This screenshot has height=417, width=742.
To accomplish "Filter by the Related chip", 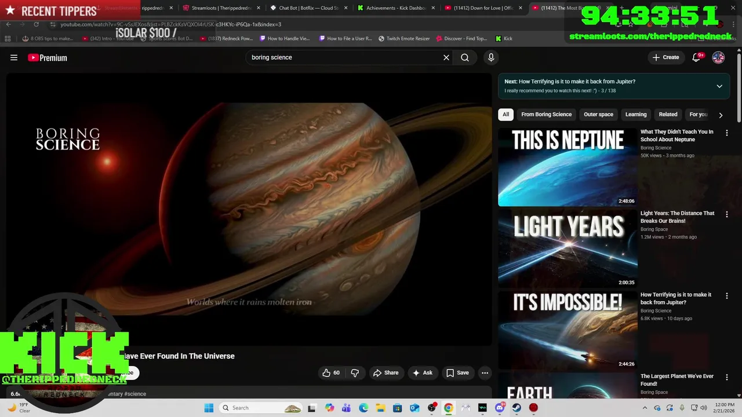I will 668,114.
